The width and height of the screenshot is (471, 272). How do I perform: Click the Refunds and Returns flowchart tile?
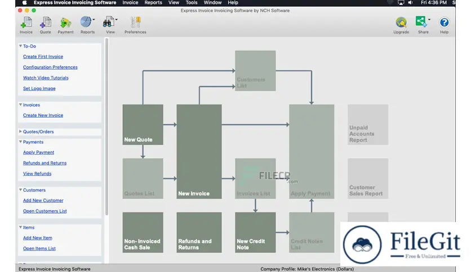(199, 233)
